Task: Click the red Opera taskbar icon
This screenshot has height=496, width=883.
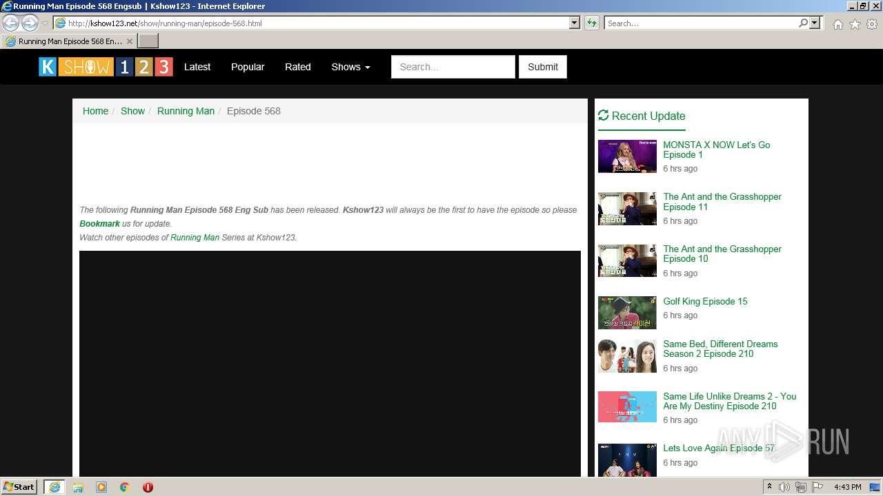Action: [148, 487]
